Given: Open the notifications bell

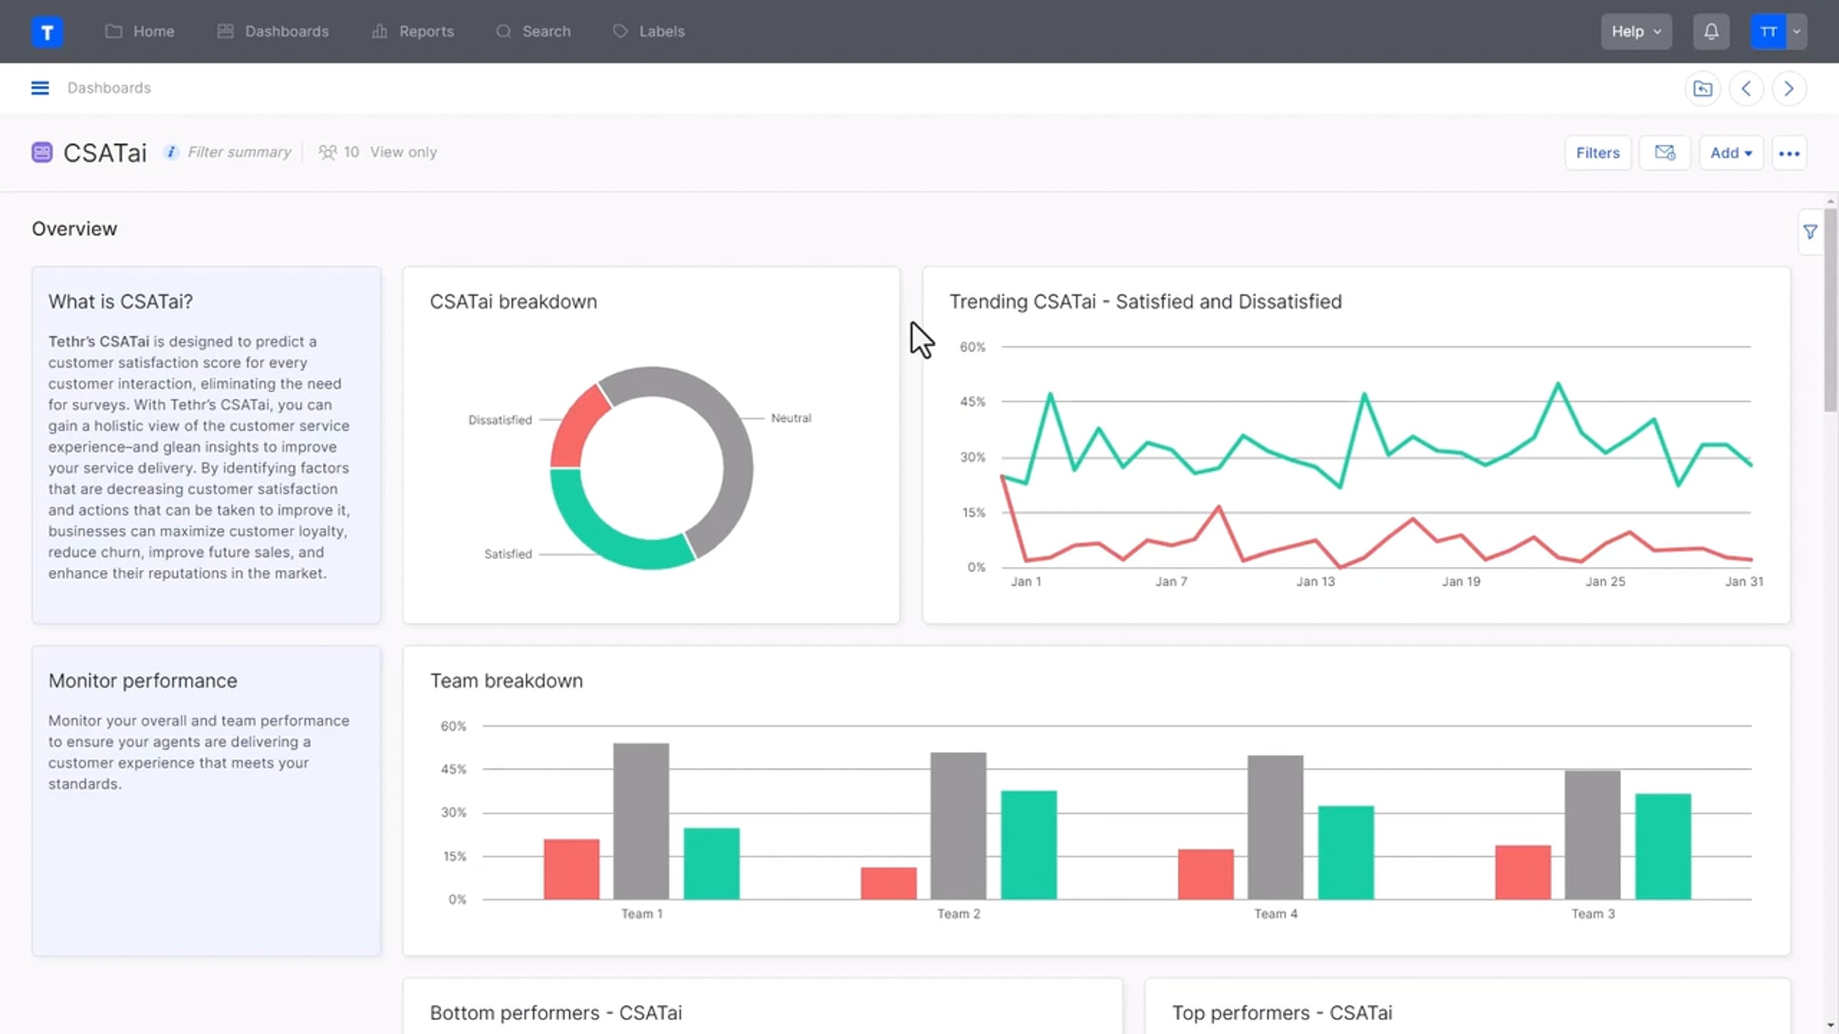Looking at the screenshot, I should (1711, 31).
